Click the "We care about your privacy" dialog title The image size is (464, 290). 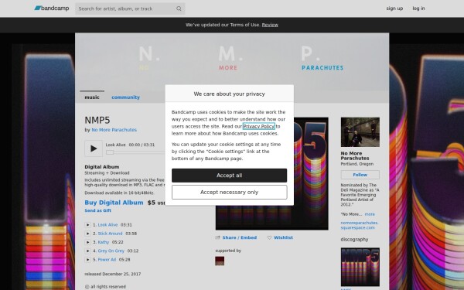(230, 94)
